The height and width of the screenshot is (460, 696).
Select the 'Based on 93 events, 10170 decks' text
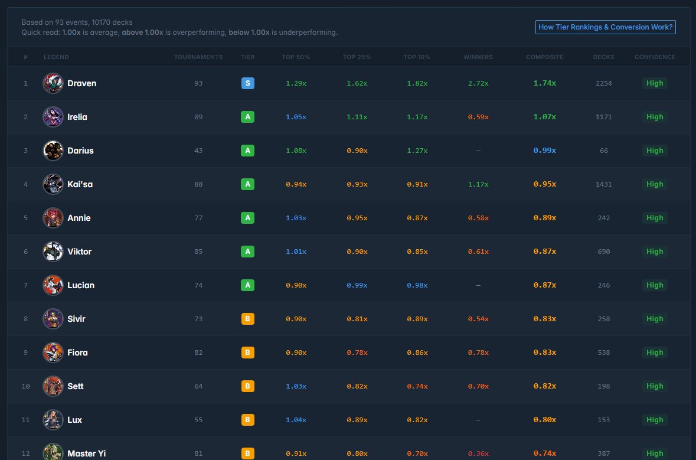click(x=77, y=22)
